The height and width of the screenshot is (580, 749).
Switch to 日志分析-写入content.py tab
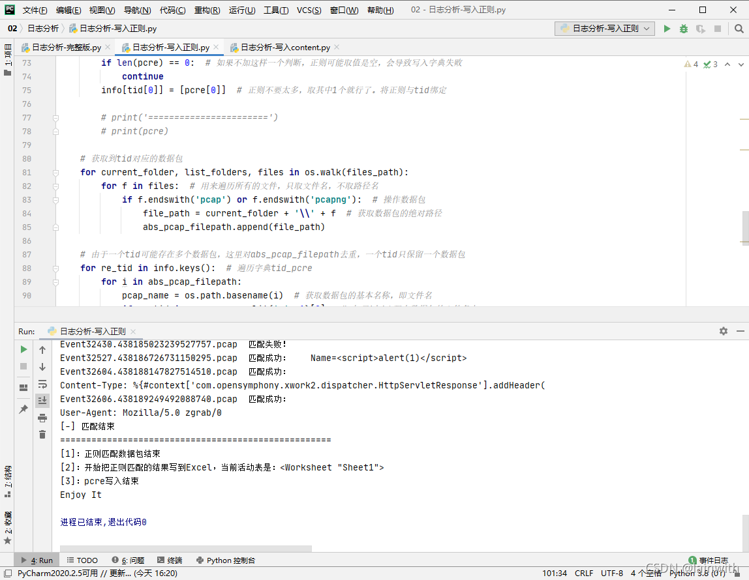click(285, 47)
